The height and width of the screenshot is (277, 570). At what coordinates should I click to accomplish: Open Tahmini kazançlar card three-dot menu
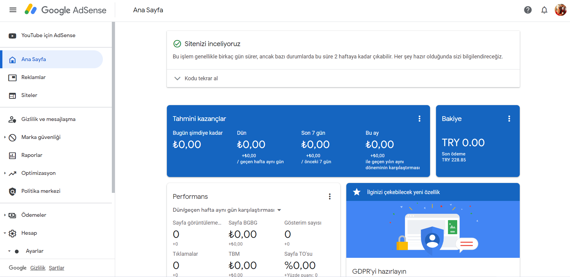(x=419, y=119)
